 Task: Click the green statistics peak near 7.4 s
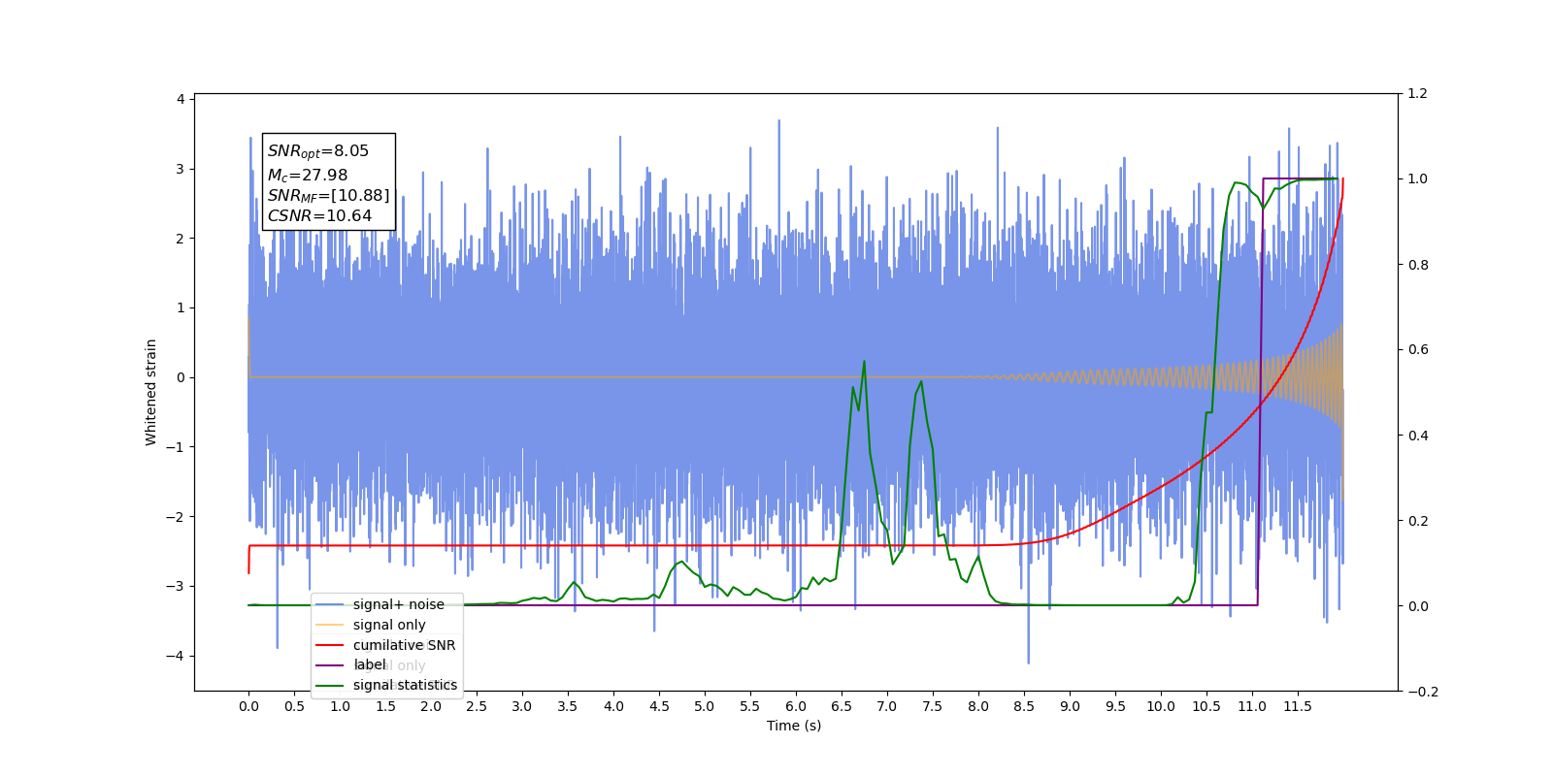coord(920,382)
